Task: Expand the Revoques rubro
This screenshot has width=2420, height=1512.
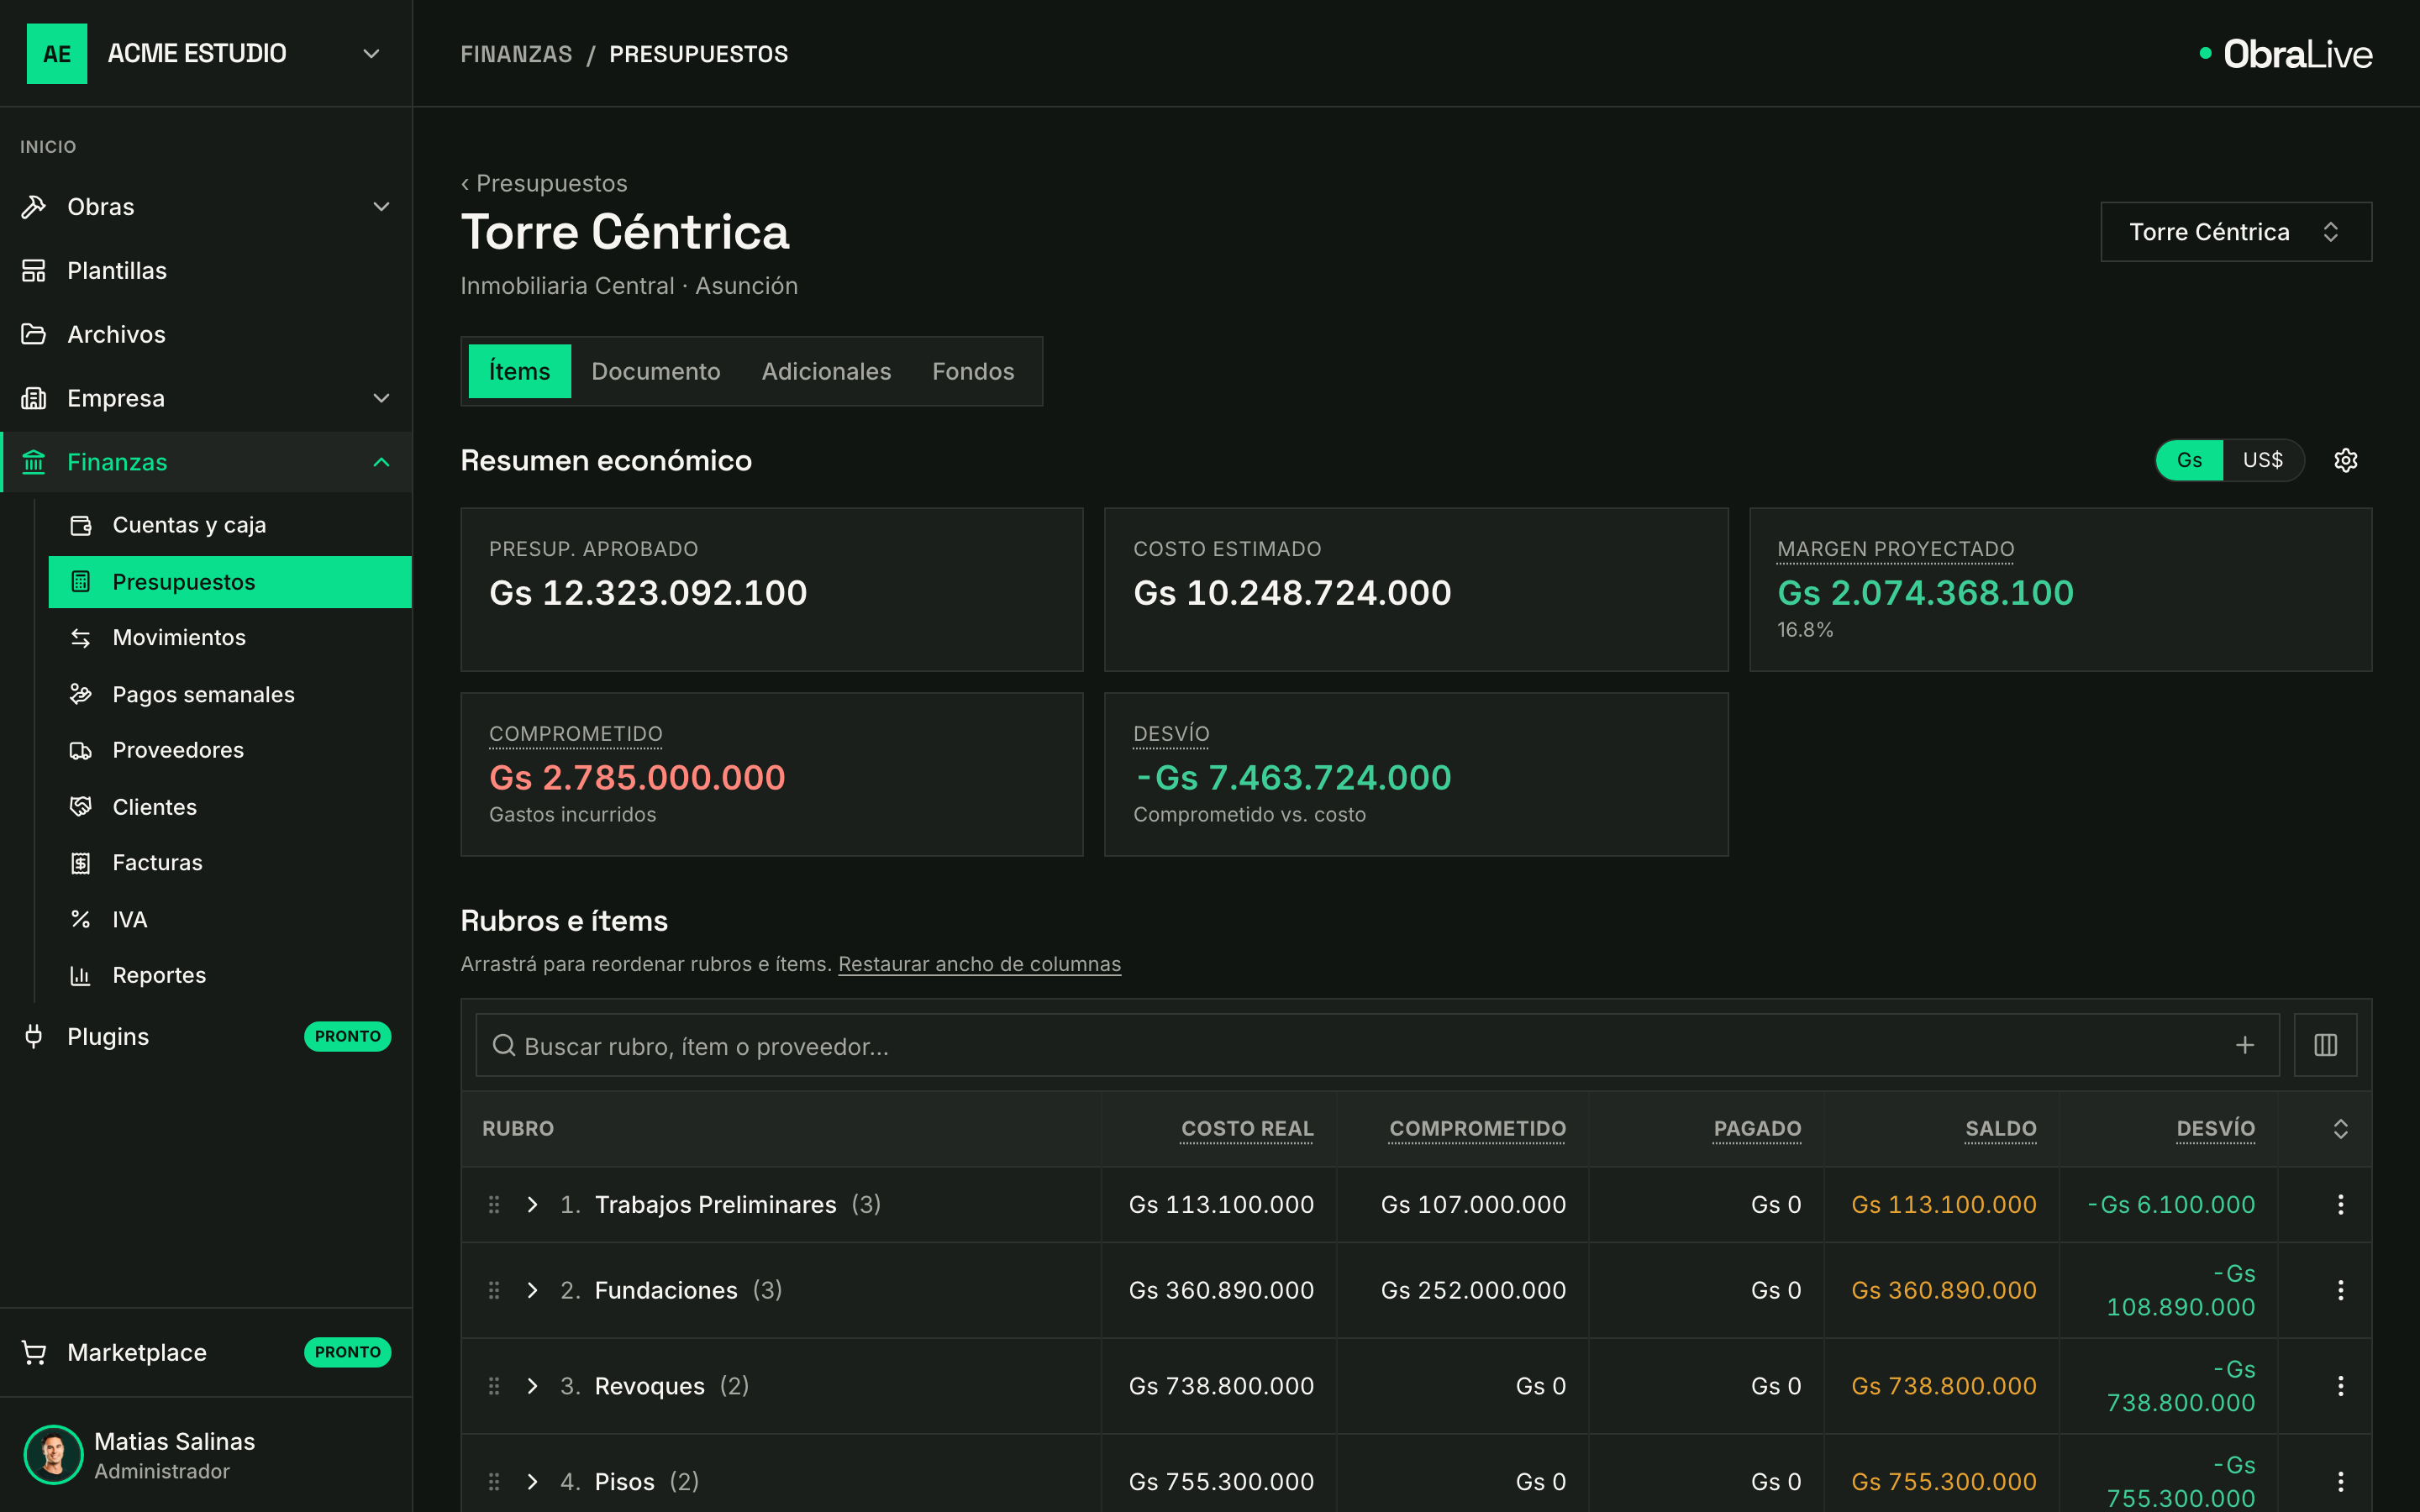Action: point(533,1386)
